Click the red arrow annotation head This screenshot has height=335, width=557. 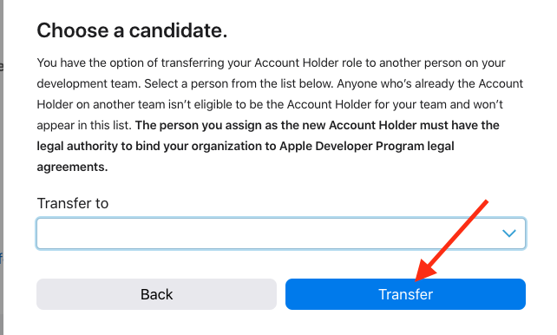click(425, 270)
